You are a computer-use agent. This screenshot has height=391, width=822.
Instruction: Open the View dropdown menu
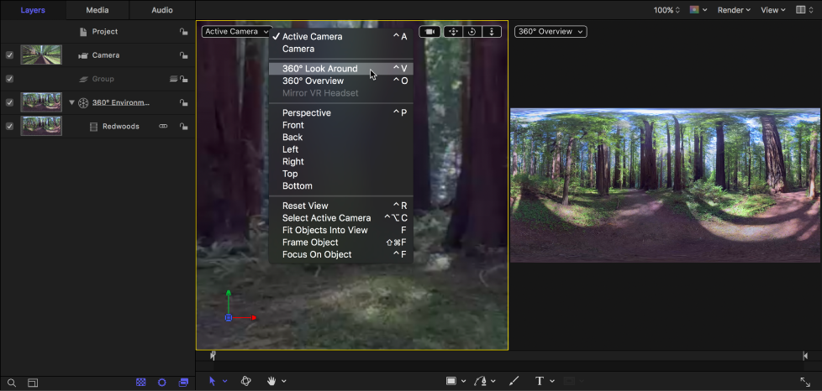[x=773, y=10]
